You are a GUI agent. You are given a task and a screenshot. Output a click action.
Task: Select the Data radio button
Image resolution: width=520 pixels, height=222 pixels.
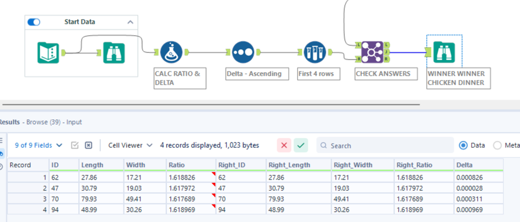tap(462, 146)
